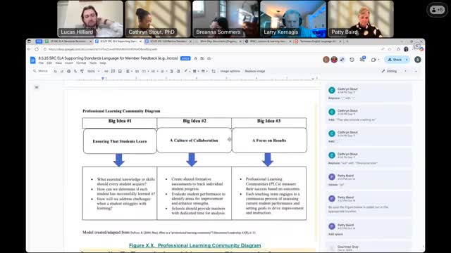Click the cloud document status icon
This screenshot has width=451, height=253.
(x=209, y=58)
